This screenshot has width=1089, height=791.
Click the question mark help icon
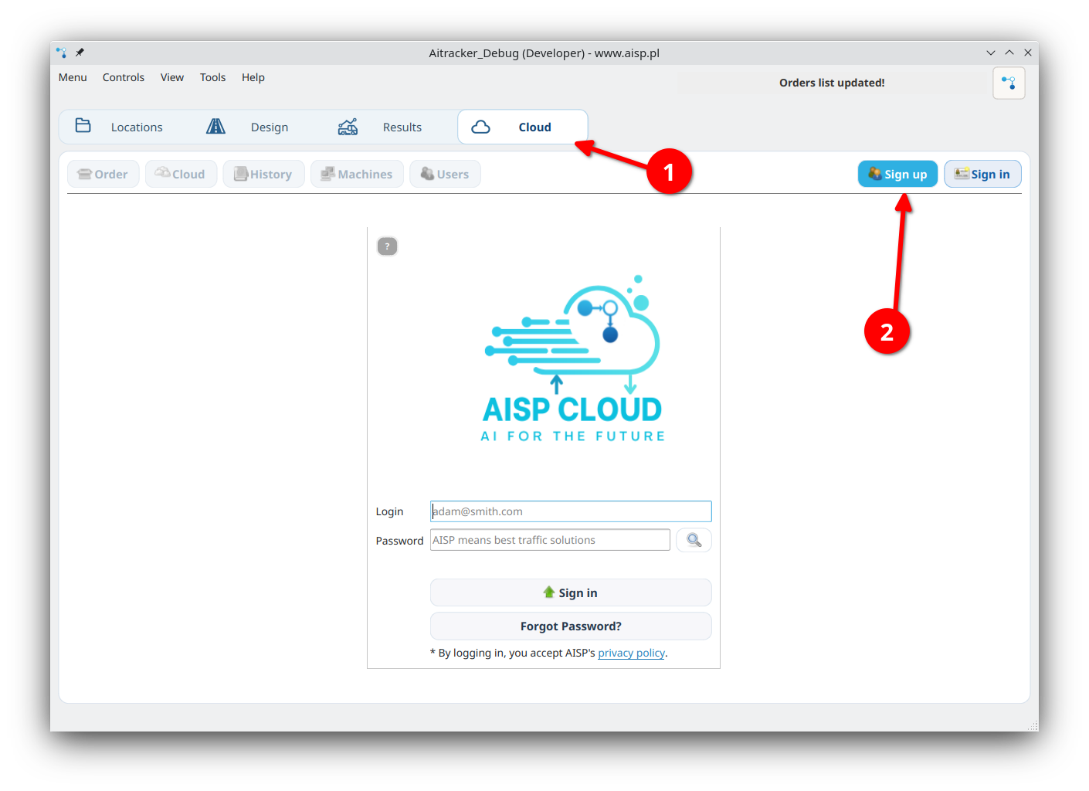(x=387, y=246)
